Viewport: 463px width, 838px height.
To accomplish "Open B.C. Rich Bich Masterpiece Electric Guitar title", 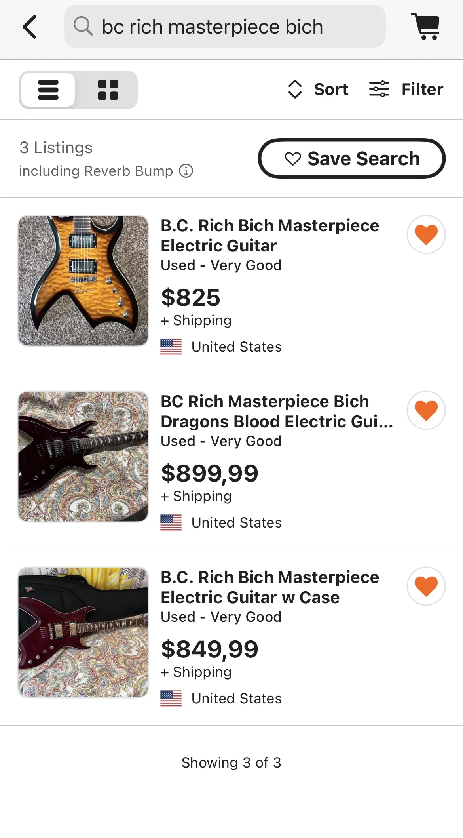I will tap(269, 235).
